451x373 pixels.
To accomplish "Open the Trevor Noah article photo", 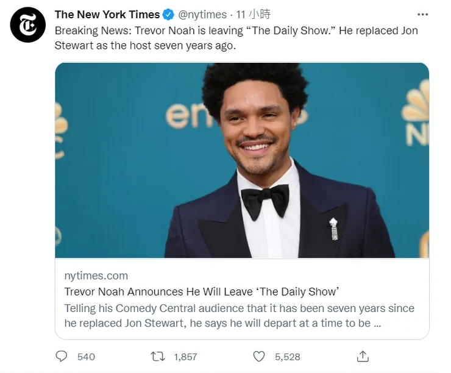I will pos(242,160).
